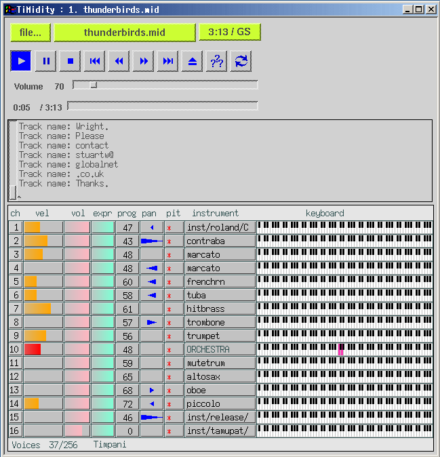Click the trumpet instrument on channel 9
Image resolution: width=440 pixels, height=457 pixels.
[x=220, y=336]
